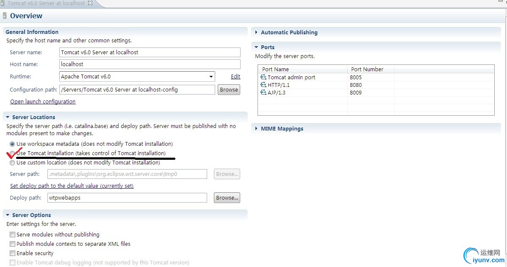Expand the Automatic Publishing section
The height and width of the screenshot is (267, 507).
(x=256, y=32)
